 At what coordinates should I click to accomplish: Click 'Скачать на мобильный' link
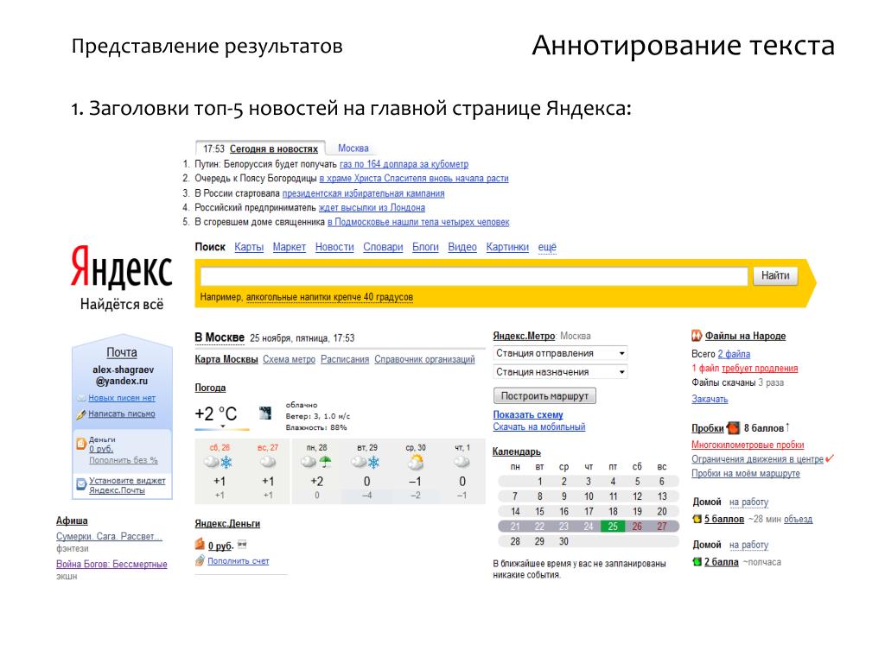pyautogui.click(x=539, y=426)
